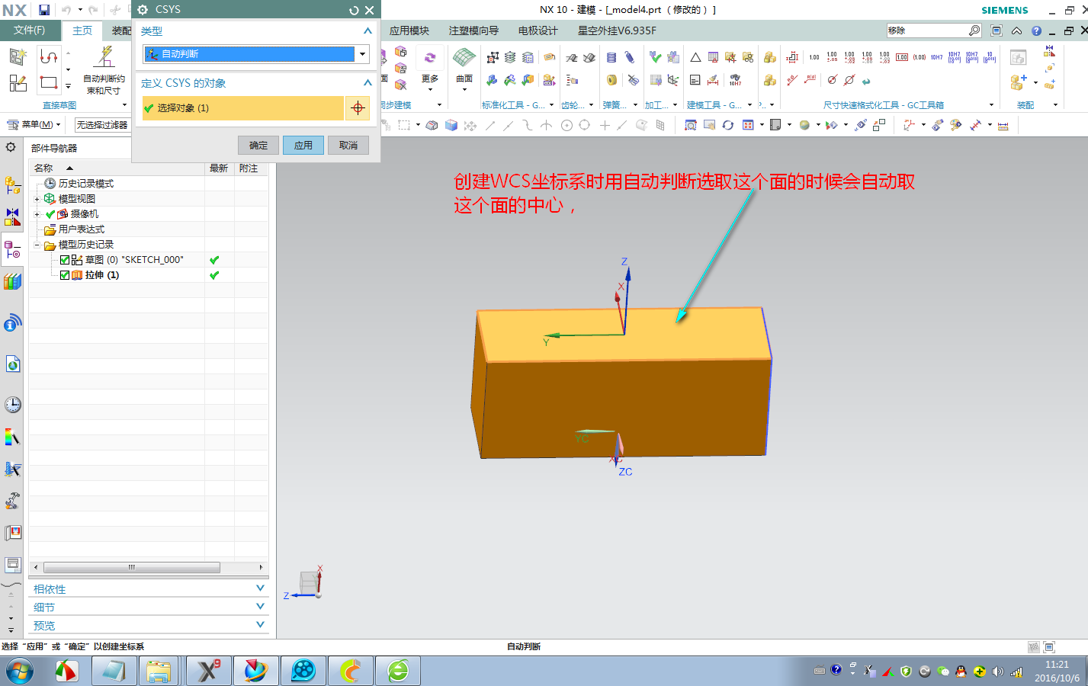Switch to the 电极设计 ribbon tab

tap(538, 30)
